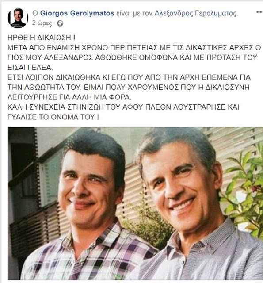Click the gray-haired man on the photo's right
Screen dimensions: 263x283
pos(195,207)
